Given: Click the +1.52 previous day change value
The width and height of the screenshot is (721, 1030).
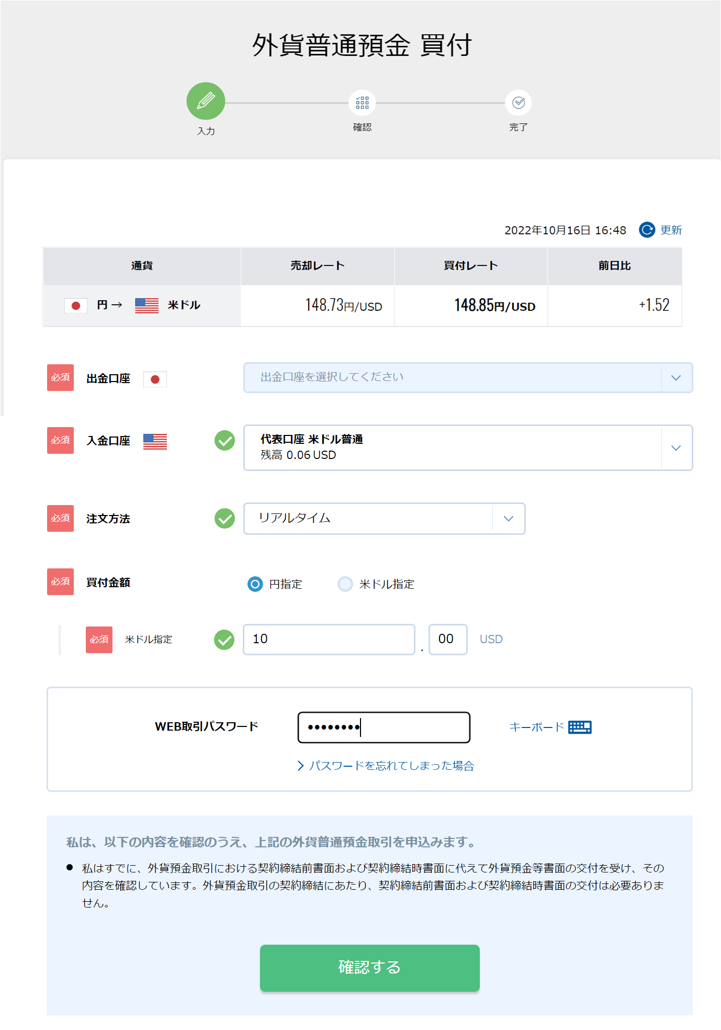Looking at the screenshot, I should coord(654,305).
